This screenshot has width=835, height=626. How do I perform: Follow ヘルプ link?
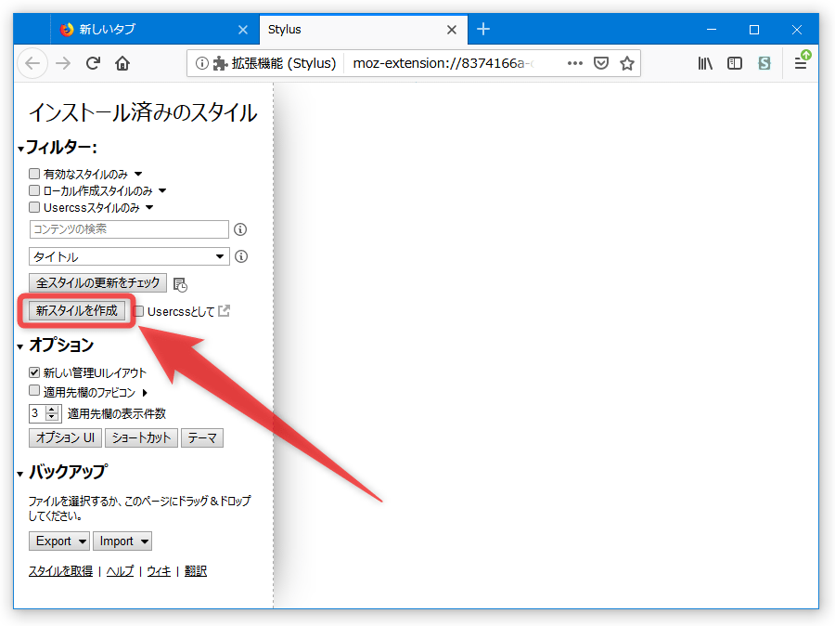120,571
